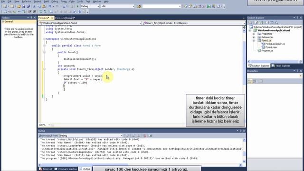Click the Paste toolbar icon
304x171 pixels.
tap(44, 6)
